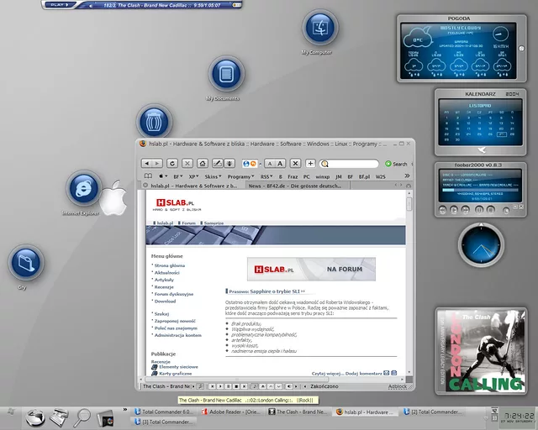Click the bird arrow below the Kalendarz widget
This screenshot has height=430, width=538.
tap(481, 149)
